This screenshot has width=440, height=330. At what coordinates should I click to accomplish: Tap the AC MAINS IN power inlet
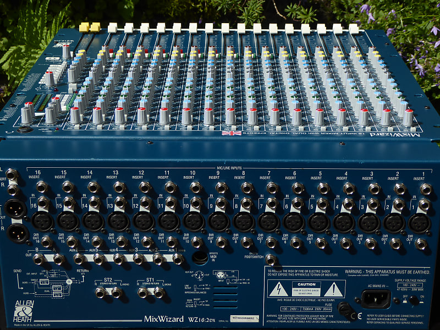pos(376,299)
